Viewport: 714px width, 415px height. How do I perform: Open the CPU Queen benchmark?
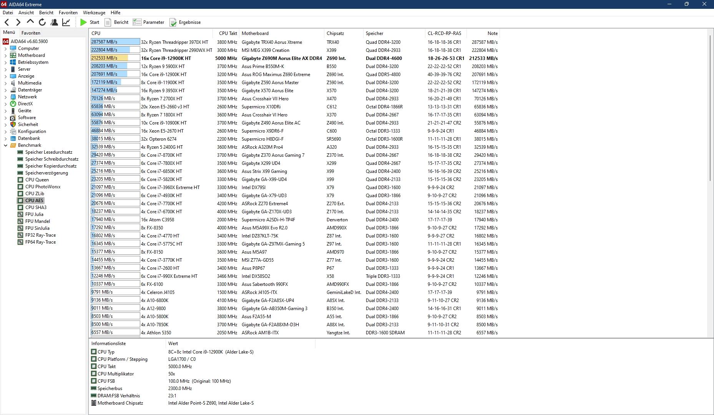pos(37,180)
